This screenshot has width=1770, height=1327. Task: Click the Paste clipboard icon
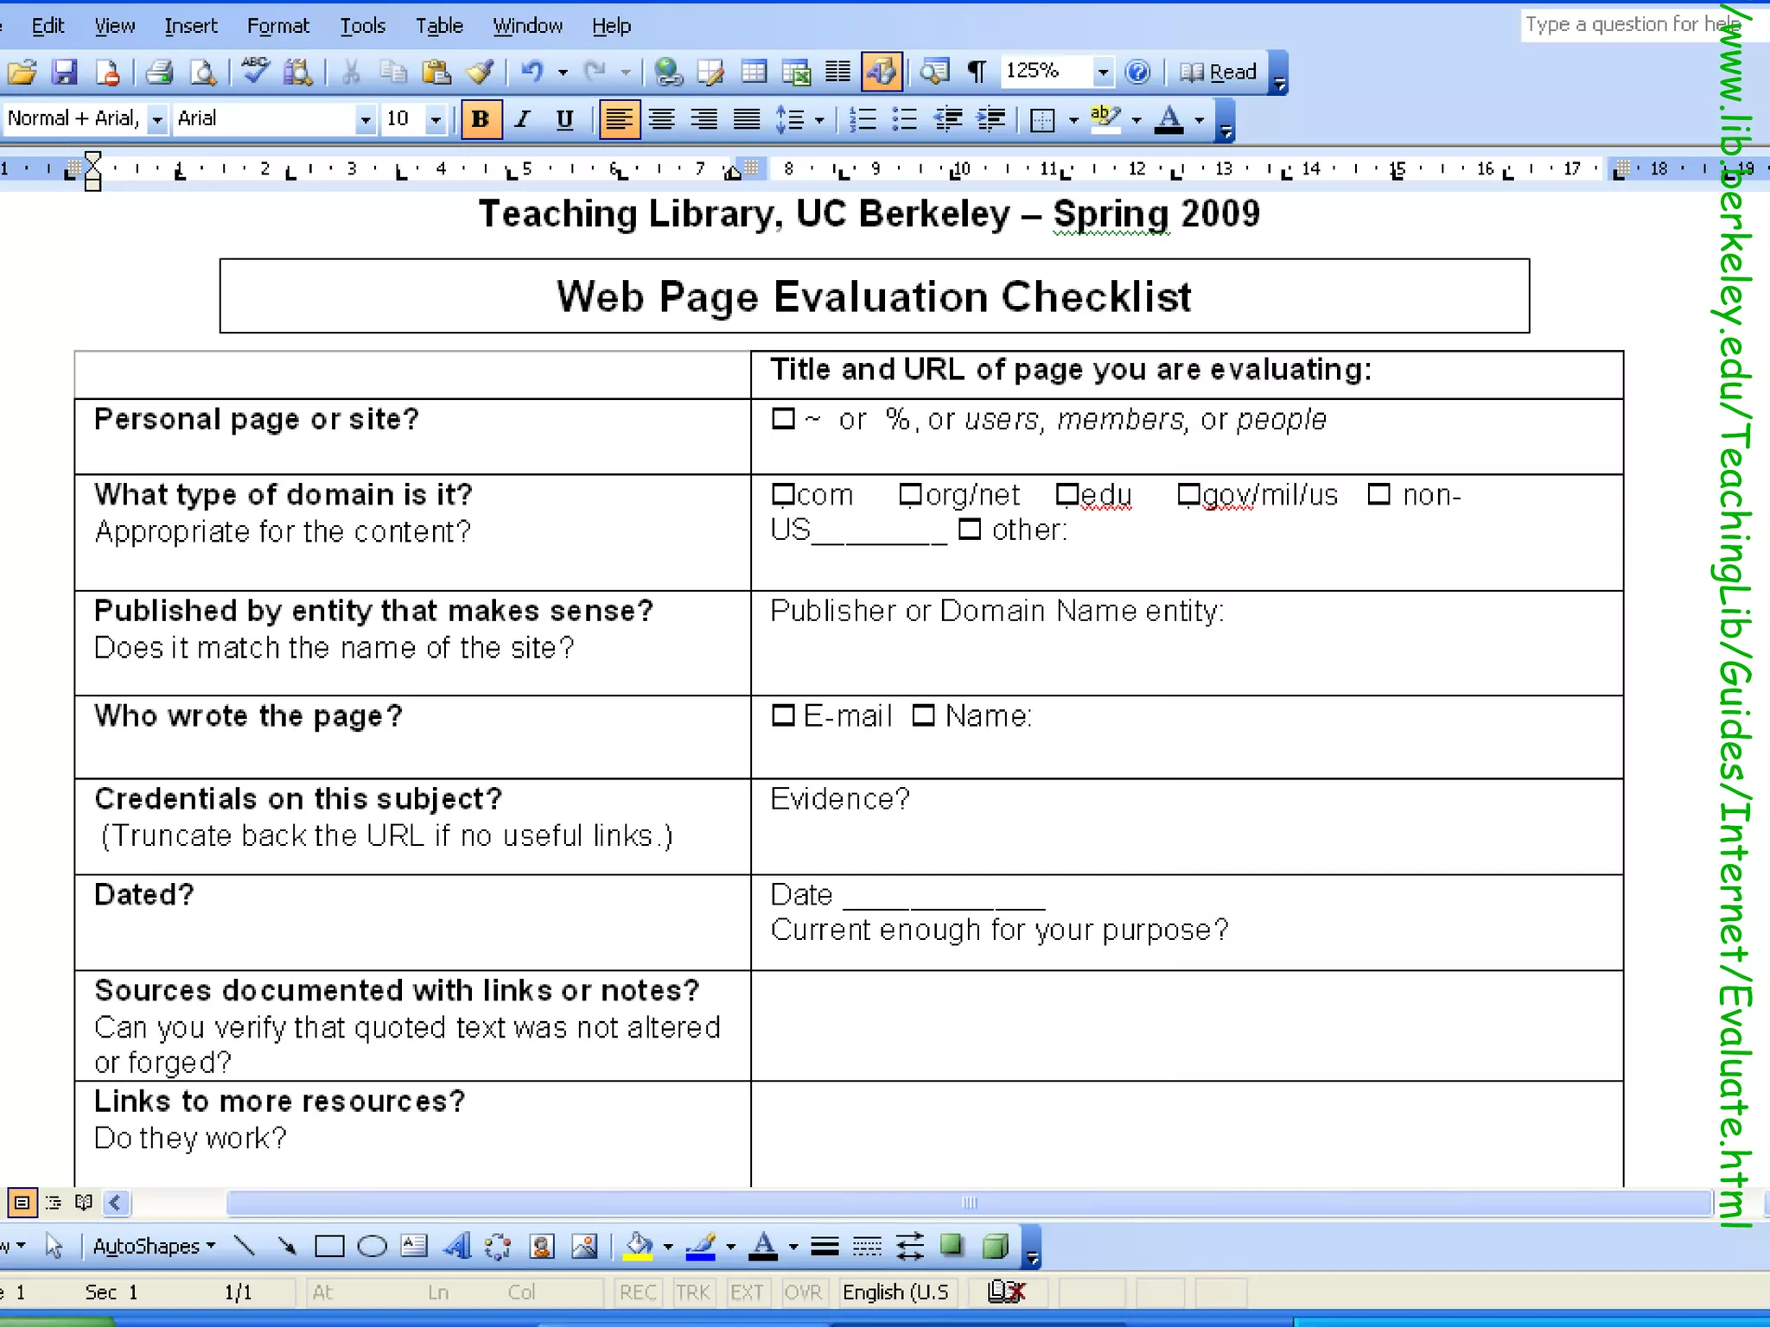[436, 72]
